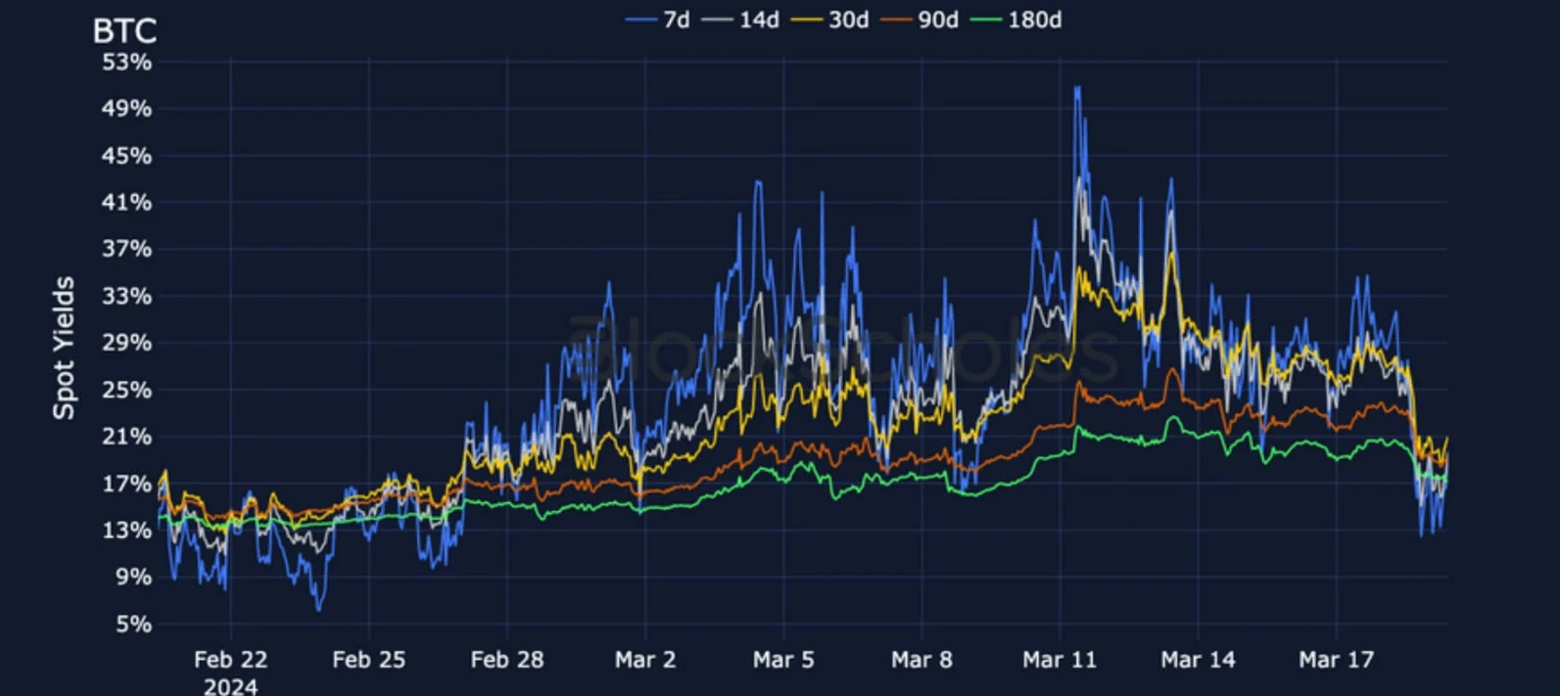Viewport: 1560px width, 696px height.
Task: Click the Feb 25 x-axis date label
Action: pyautogui.click(x=369, y=660)
